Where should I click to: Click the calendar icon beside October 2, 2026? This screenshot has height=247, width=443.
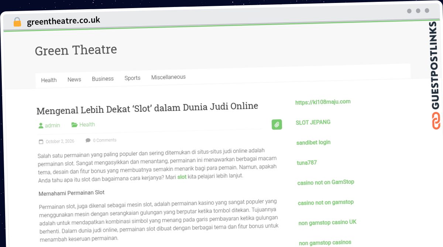(41, 142)
